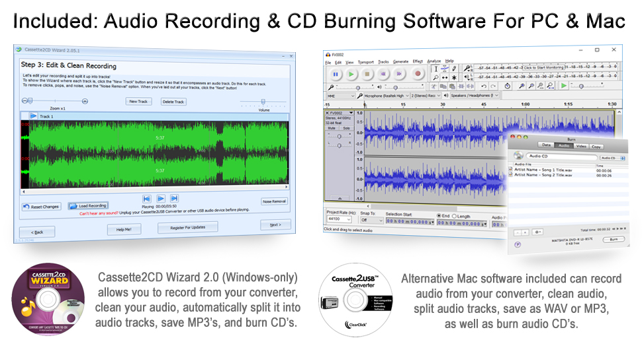Switch to the Video tab in Burn window

coord(581,146)
